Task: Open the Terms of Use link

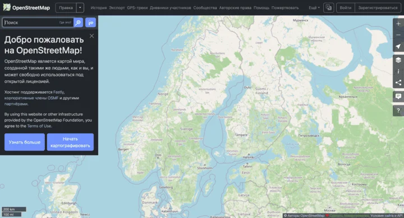Action: coord(39,126)
